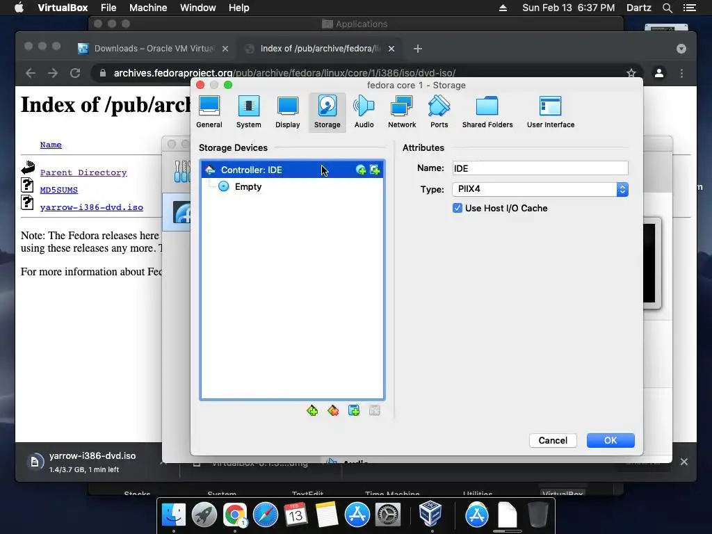Select the Storage settings section

pos(327,112)
